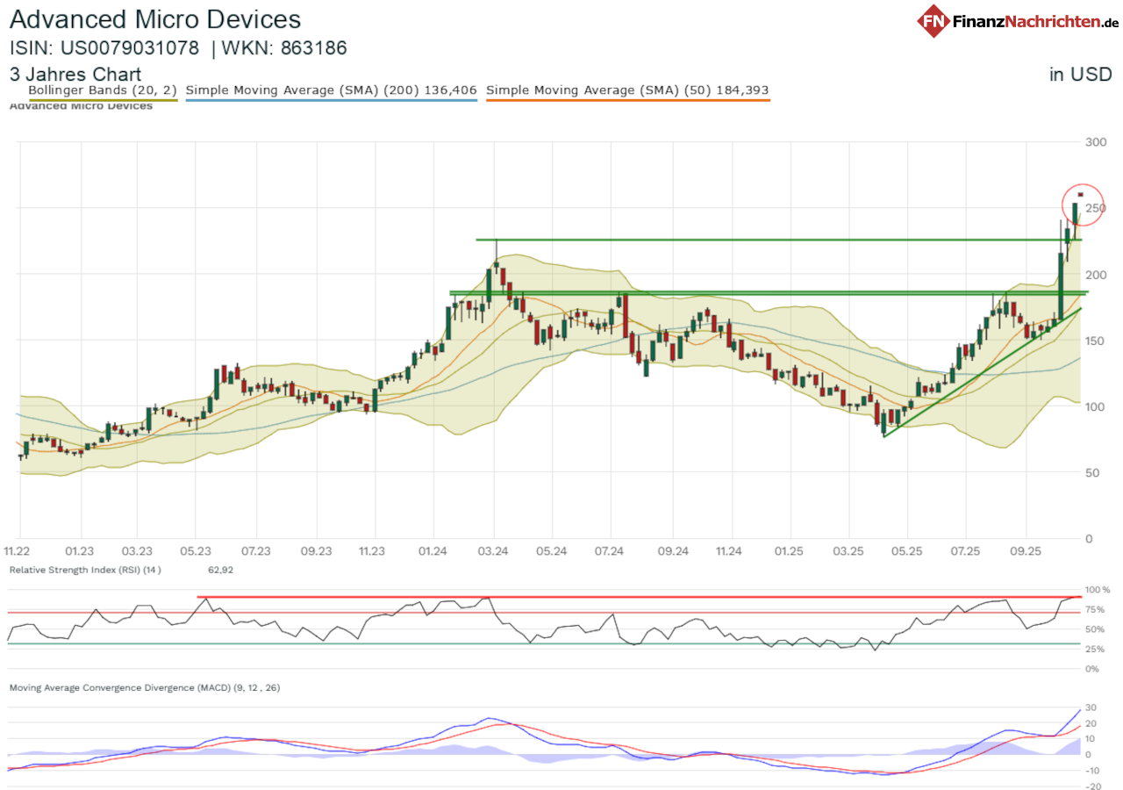This screenshot has height=790, width=1123.
Task: Click the MACD histogram bar at far right
Action: 1077,745
